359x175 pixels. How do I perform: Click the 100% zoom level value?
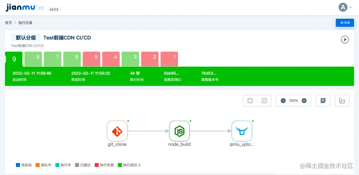coord(294,100)
